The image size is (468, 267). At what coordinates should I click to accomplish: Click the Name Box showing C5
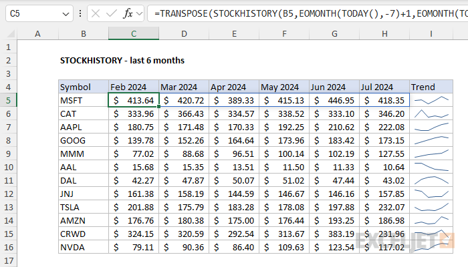click(39, 14)
